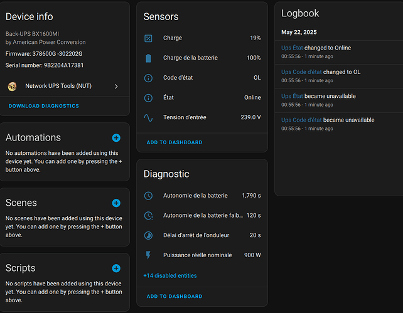Screen dimensions: 403x313
Task: Click the timer icon for Délai d'arrêt de l'onduleur
Action: click(x=148, y=235)
